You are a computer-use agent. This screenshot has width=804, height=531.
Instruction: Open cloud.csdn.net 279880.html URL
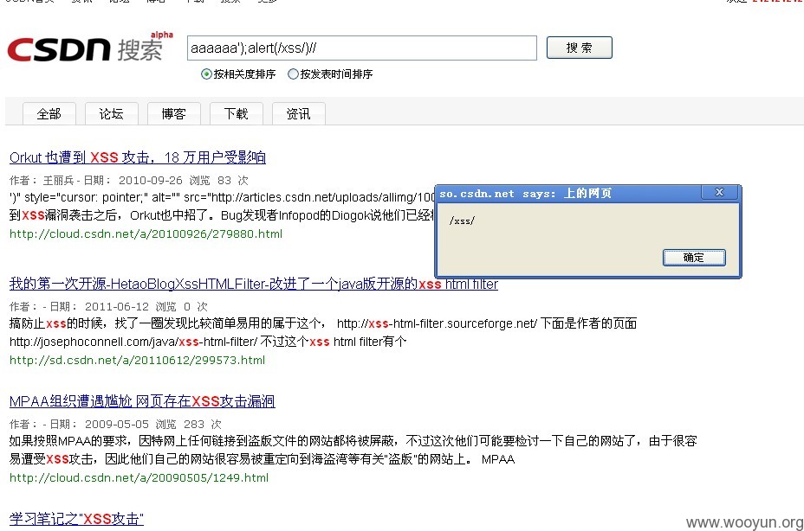146,234
